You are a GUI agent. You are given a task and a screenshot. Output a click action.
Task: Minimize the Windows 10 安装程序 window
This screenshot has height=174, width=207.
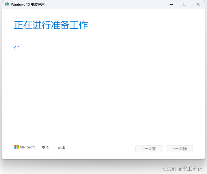(172, 5)
